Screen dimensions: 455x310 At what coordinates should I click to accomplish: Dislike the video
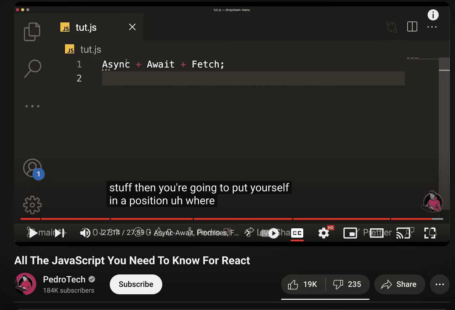[x=347, y=284]
